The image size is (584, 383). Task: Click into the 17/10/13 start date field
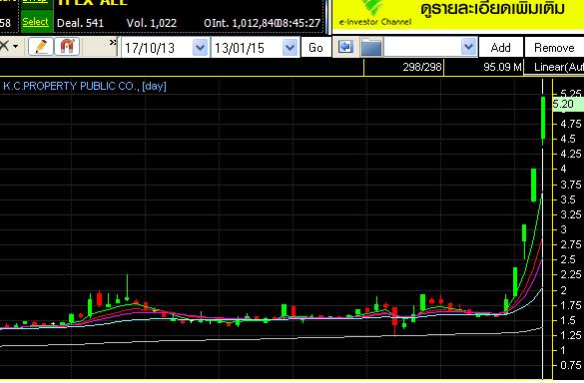tap(157, 48)
